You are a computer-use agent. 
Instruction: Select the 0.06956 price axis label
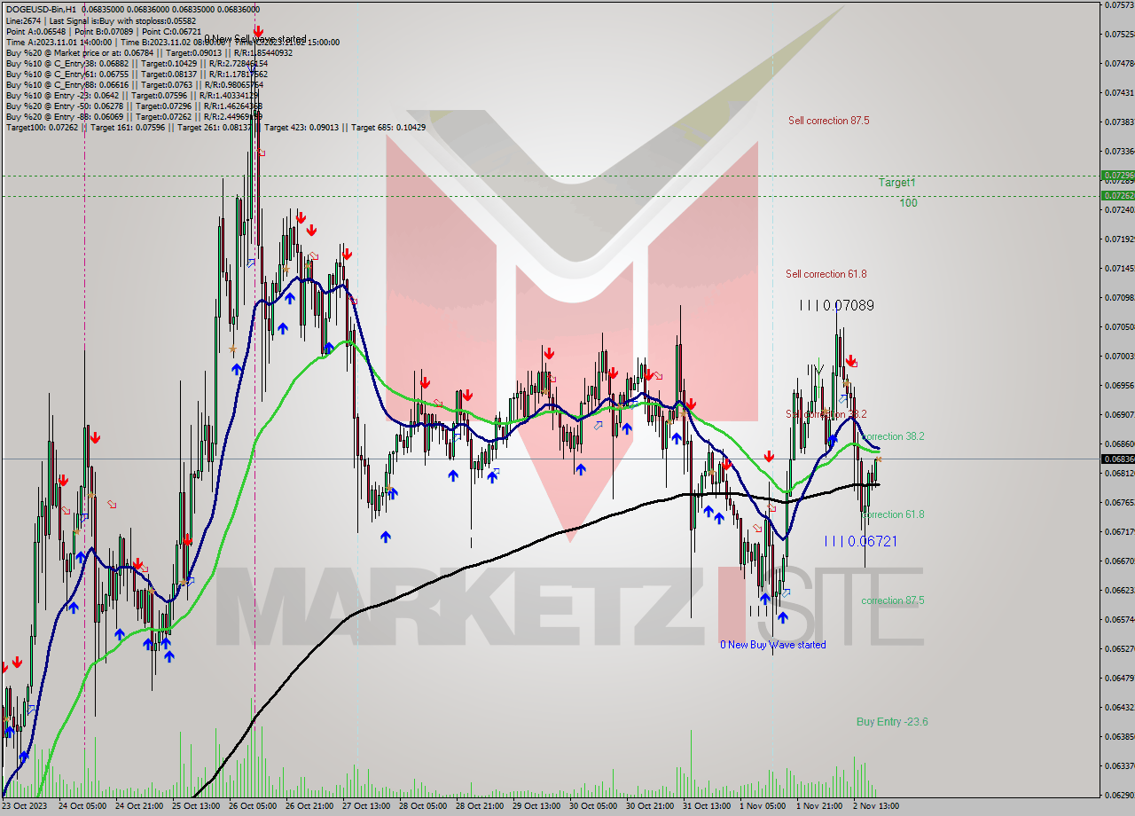click(x=1119, y=385)
